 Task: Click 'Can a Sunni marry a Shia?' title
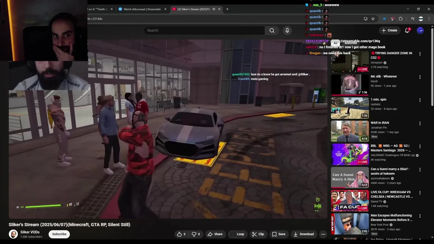coord(390,171)
